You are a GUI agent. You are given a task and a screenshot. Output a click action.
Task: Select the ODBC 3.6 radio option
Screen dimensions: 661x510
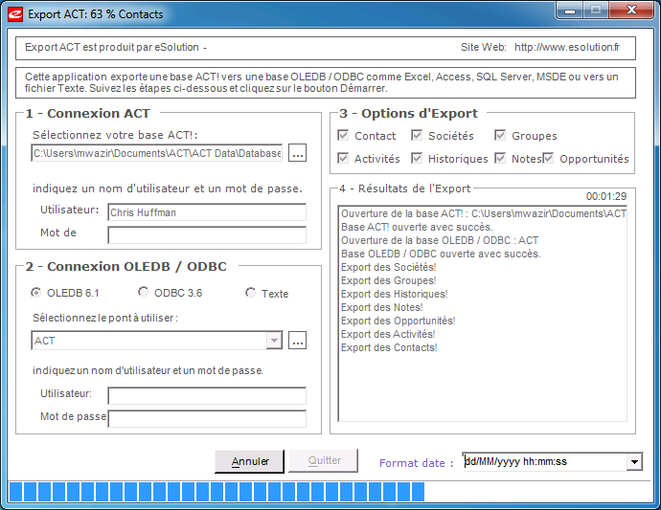point(144,293)
